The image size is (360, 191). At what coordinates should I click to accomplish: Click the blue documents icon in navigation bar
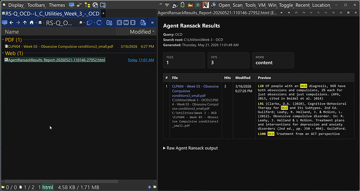[143, 23]
